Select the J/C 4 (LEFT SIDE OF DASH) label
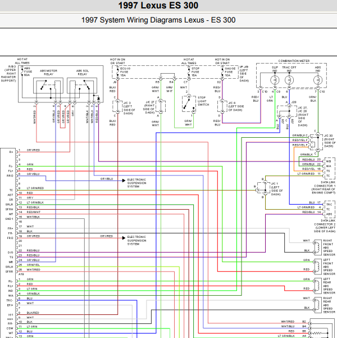Screen dimensions: 337x338 coord(235,106)
